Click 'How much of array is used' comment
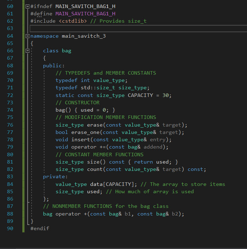The width and height of the screenshot is (247, 249). (x=150, y=191)
